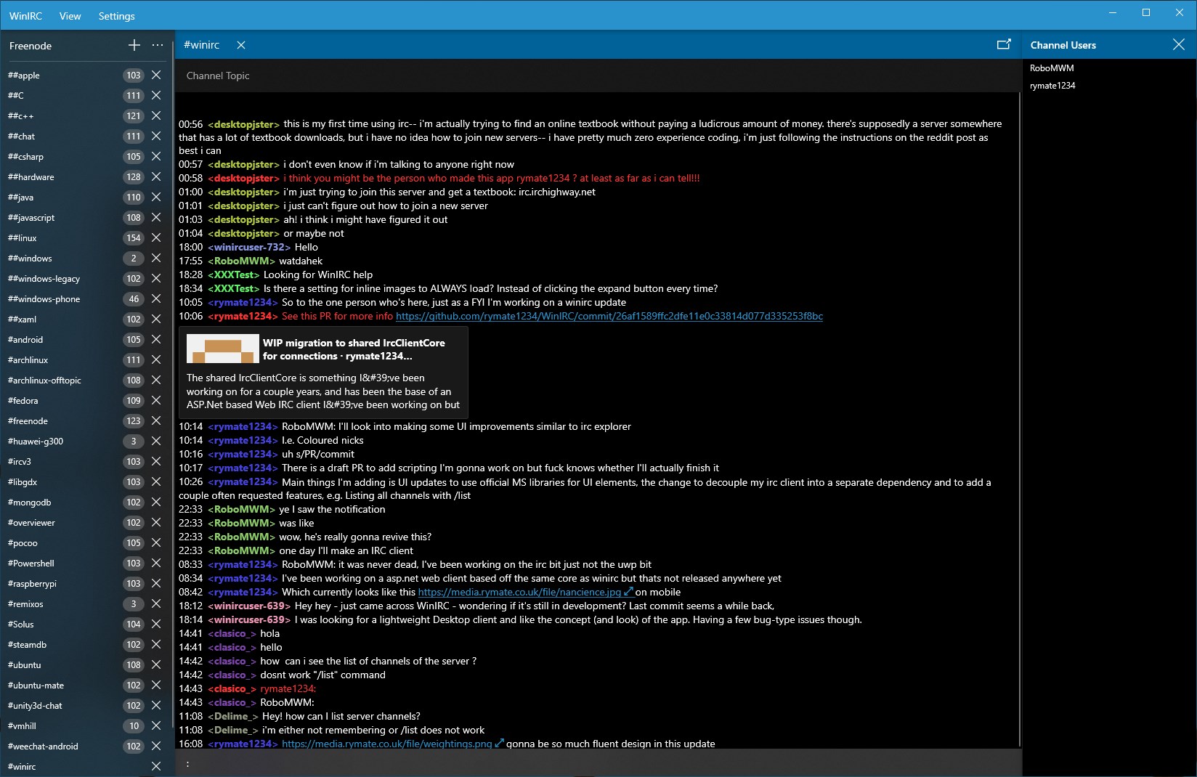Open the #Powershell channel
This screenshot has width=1197, height=777.
(31, 564)
